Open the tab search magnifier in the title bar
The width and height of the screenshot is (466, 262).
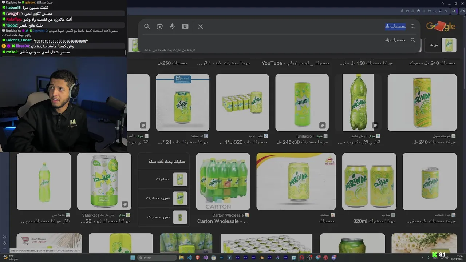point(443,3)
